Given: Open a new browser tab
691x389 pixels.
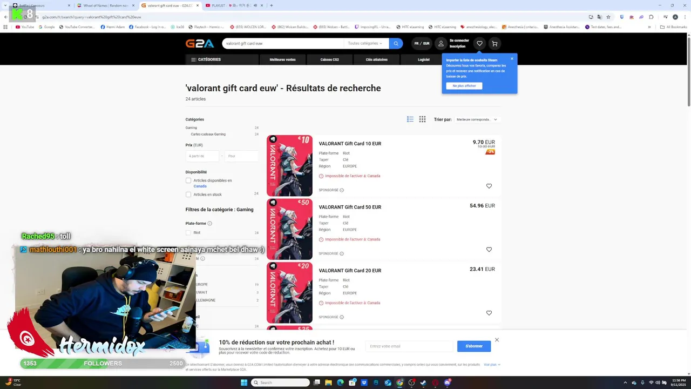Looking at the screenshot, I should point(271,5).
